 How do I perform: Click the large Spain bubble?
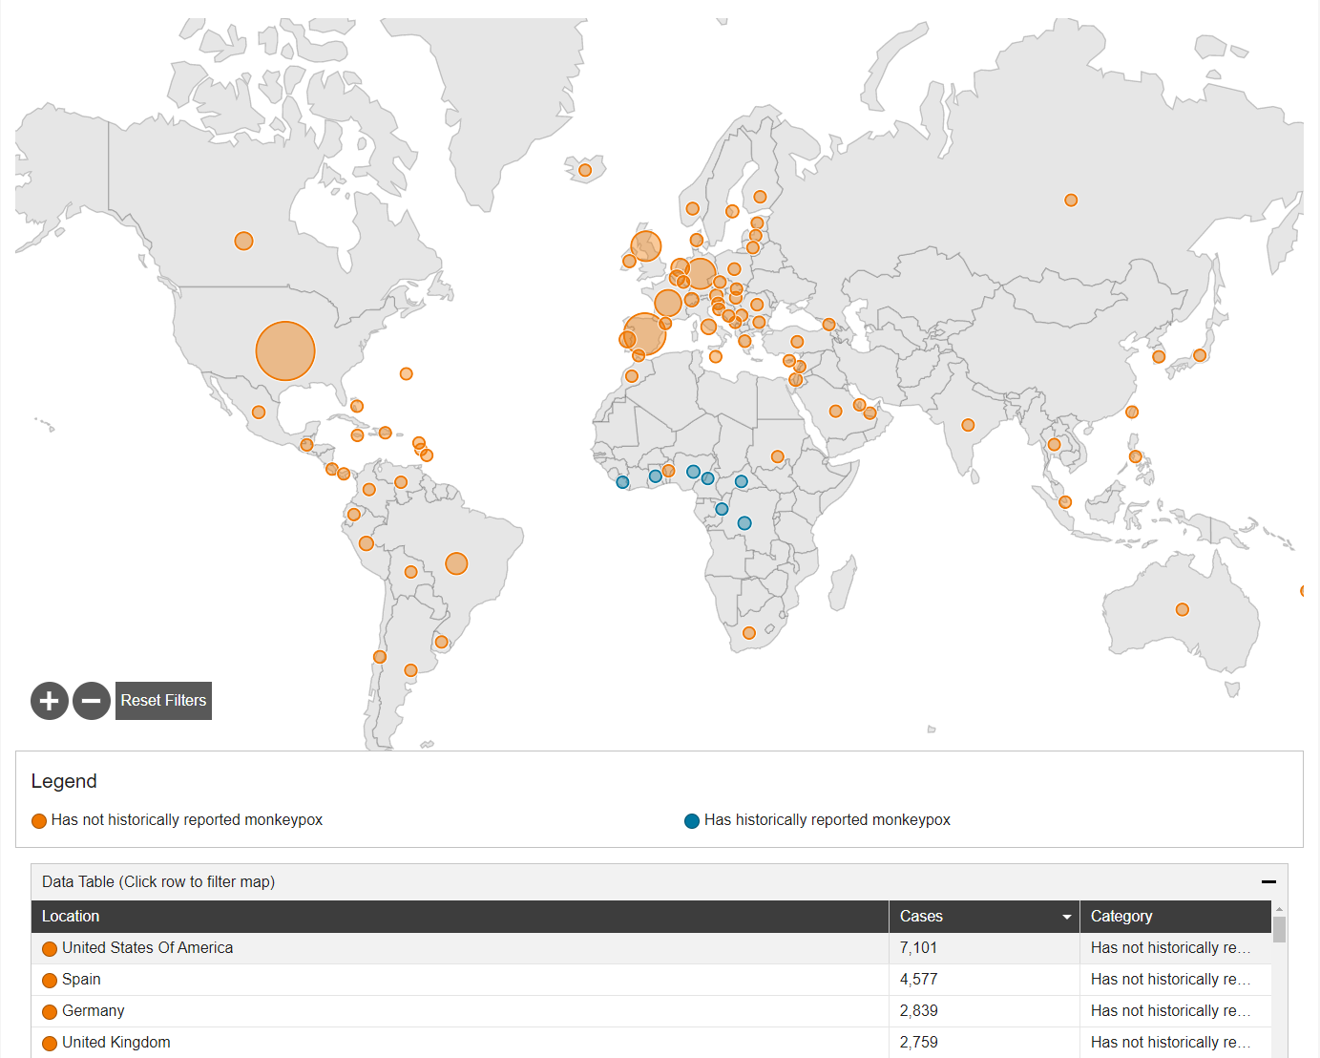point(644,334)
